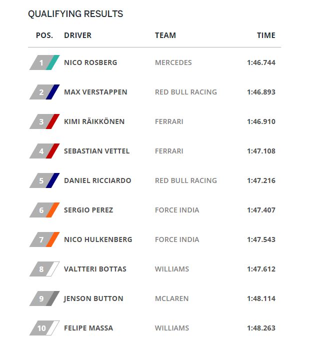Select the Max Verstappen driver name

click(95, 92)
